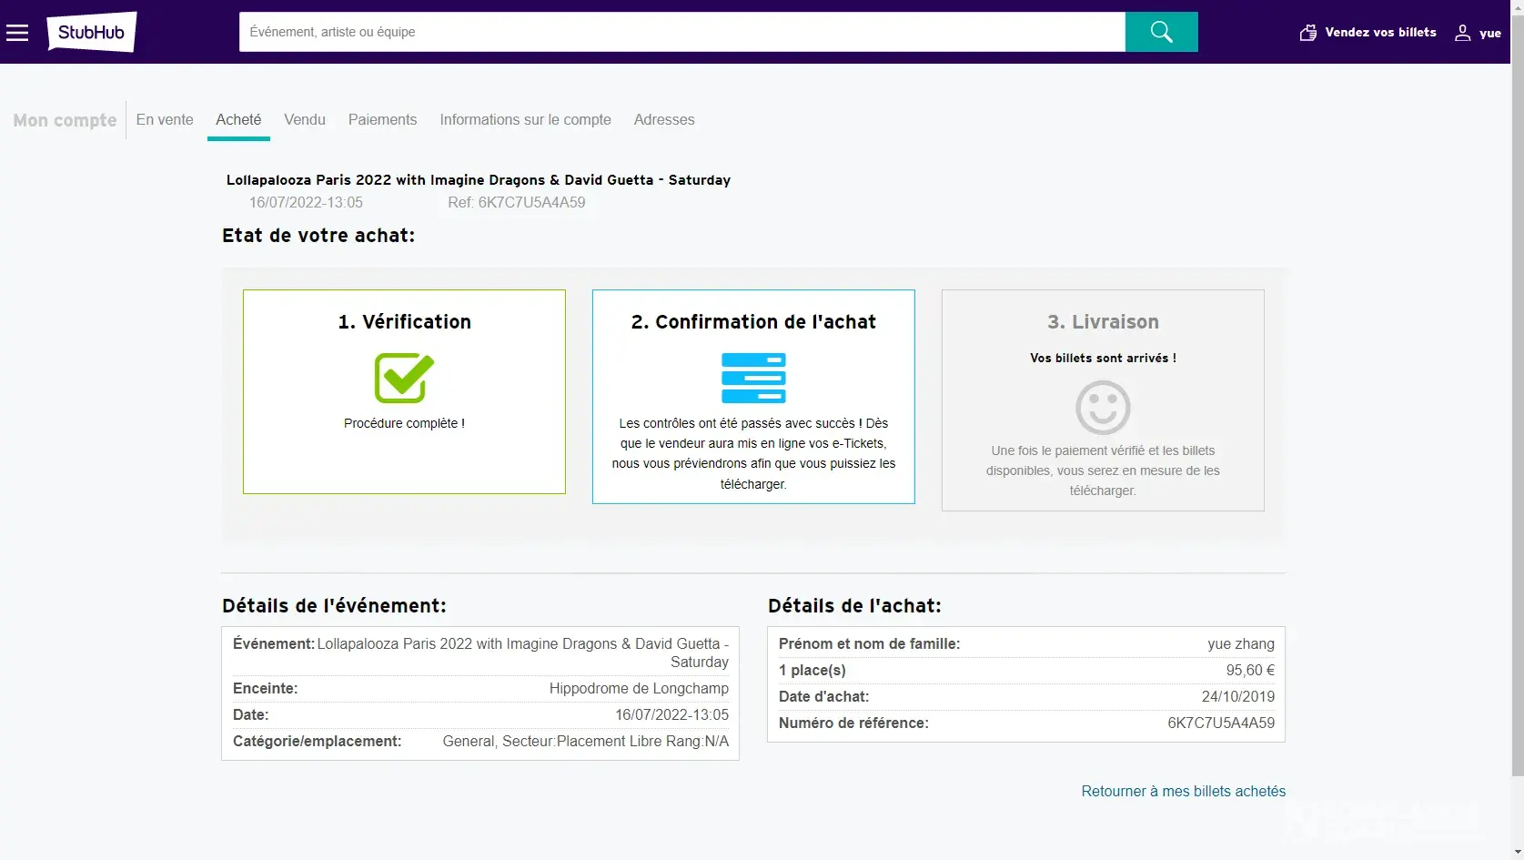Click the user profile icon next to yue
Screen dimensions: 1524x860
(x=1462, y=33)
